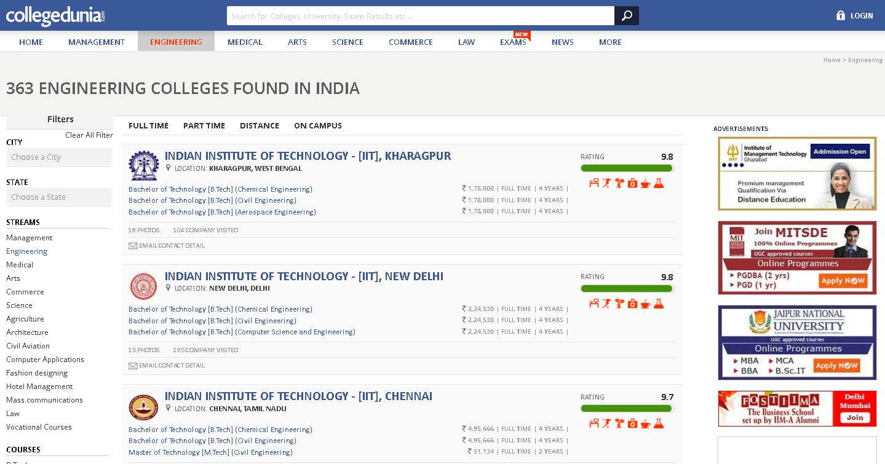The height and width of the screenshot is (464, 885).
Task: Open IIT New Delhi Computer Science and Engineering course
Action: click(x=242, y=332)
